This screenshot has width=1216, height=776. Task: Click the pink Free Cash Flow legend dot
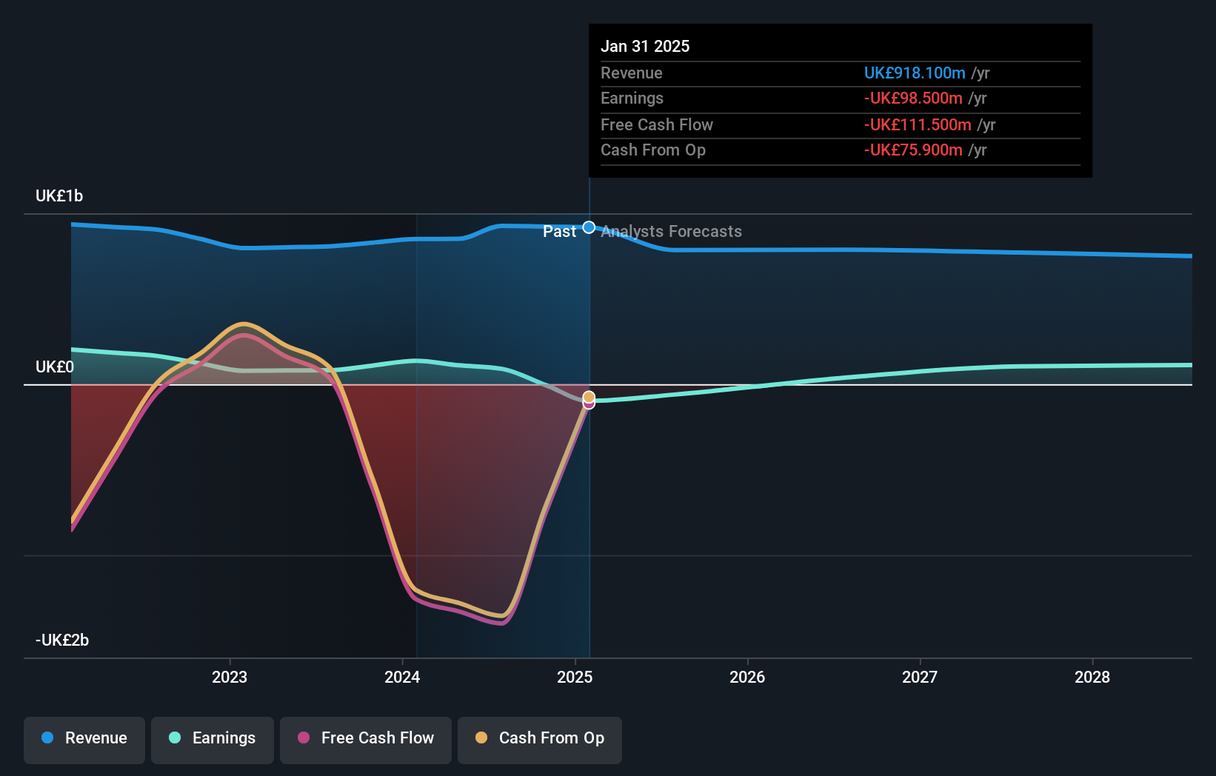click(x=304, y=738)
